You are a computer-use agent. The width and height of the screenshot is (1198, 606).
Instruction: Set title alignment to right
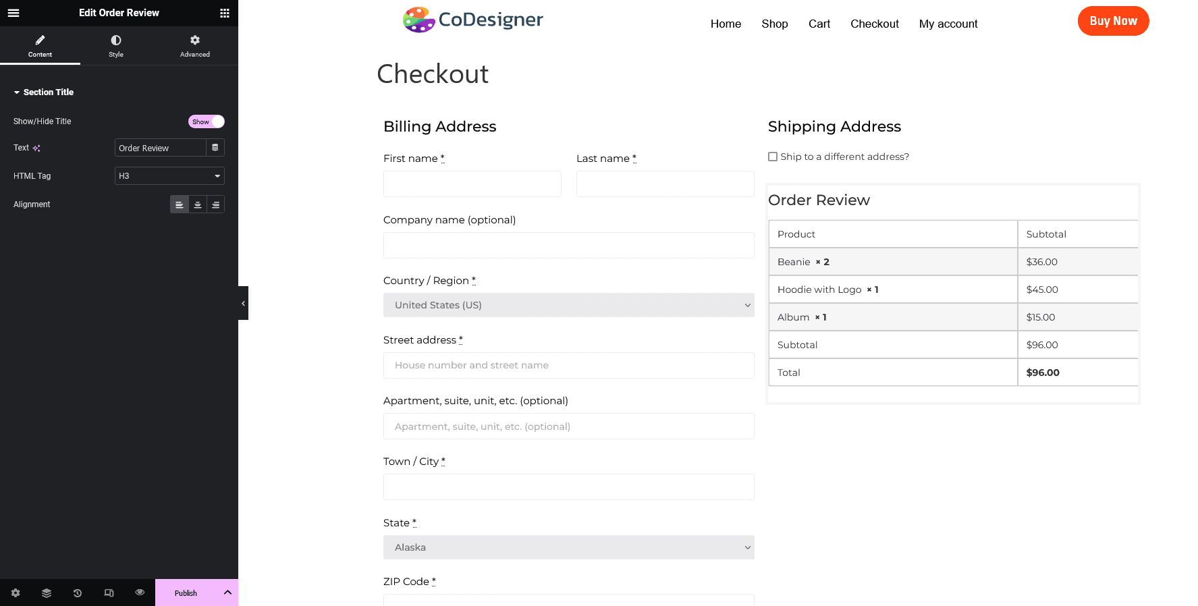pos(216,204)
